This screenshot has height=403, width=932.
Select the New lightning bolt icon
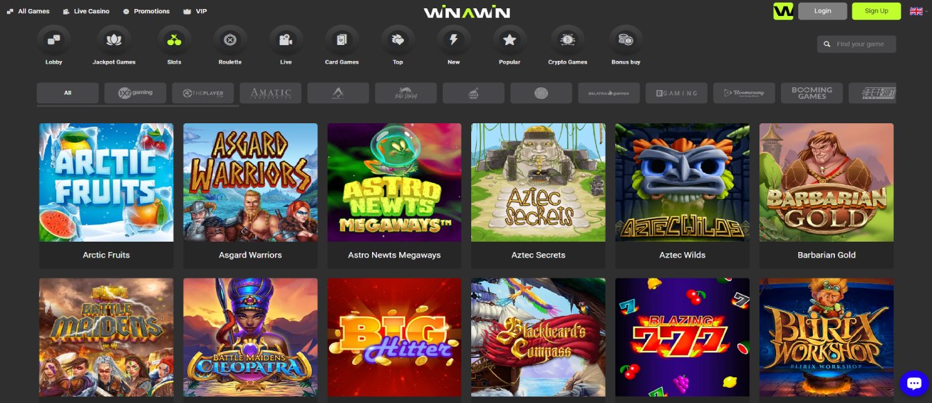[454, 41]
